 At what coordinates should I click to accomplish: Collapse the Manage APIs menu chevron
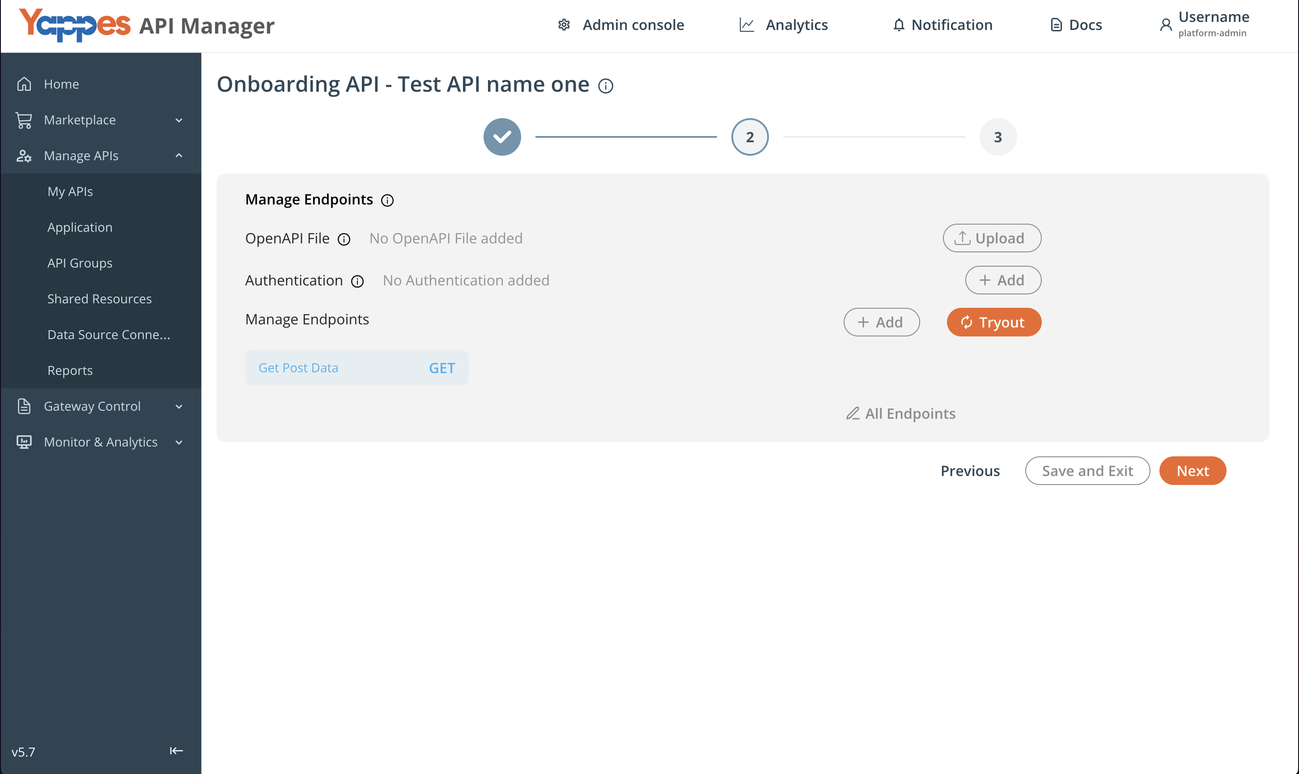179,155
